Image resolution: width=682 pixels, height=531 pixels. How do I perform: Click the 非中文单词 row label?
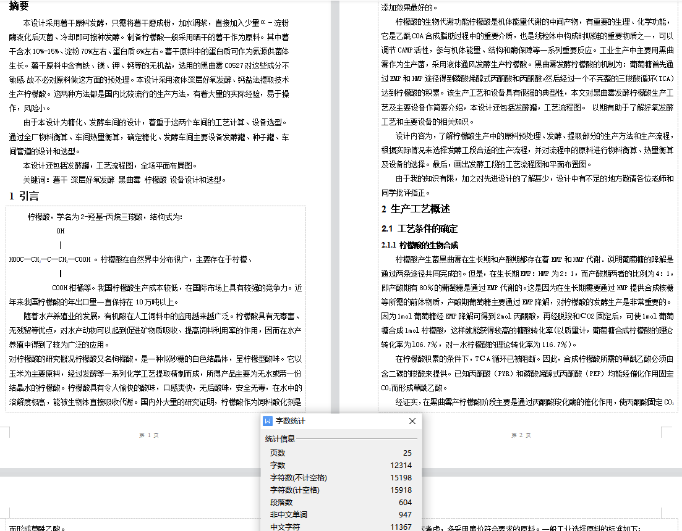[x=288, y=514]
